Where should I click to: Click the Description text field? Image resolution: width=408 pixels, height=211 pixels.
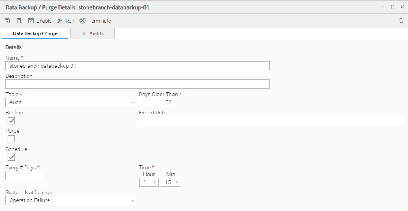pyautogui.click(x=137, y=84)
